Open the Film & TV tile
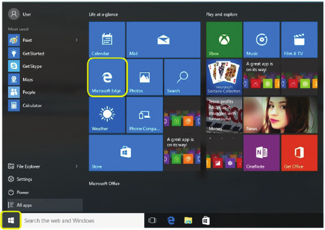This screenshot has height=230, width=325. (x=299, y=40)
